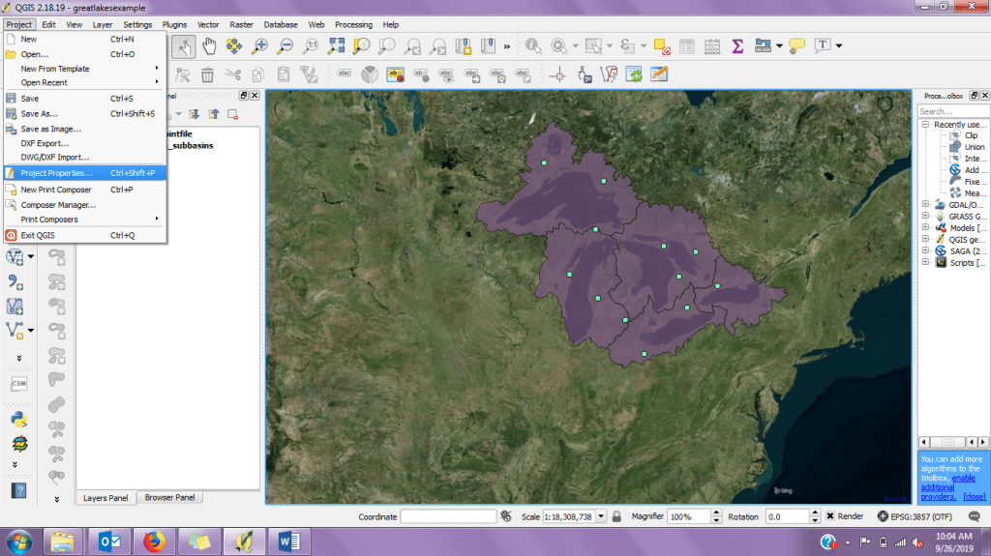
Task: Click inside the Coordinate input field
Action: [x=448, y=516]
